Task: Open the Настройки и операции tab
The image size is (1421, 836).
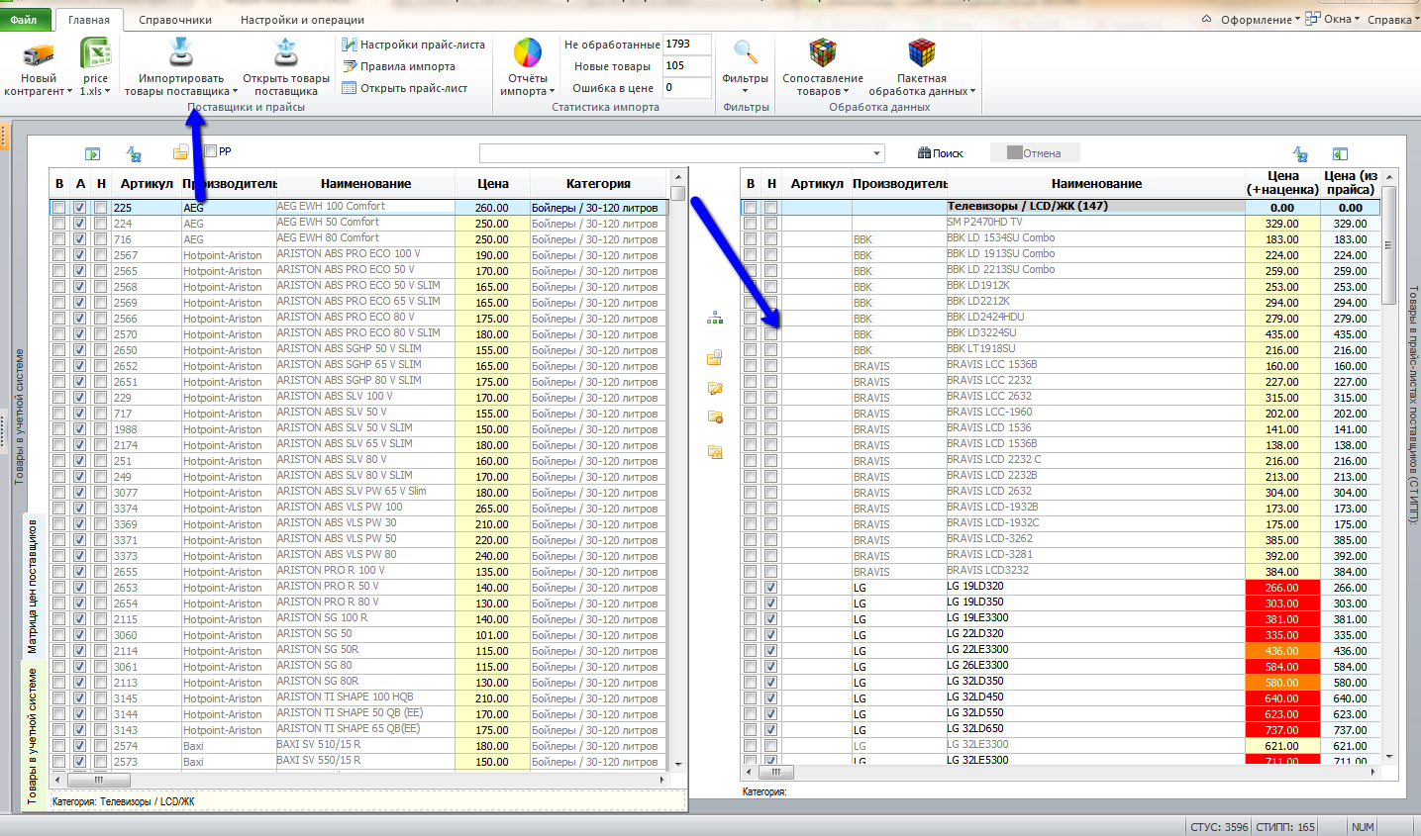Action: (302, 20)
